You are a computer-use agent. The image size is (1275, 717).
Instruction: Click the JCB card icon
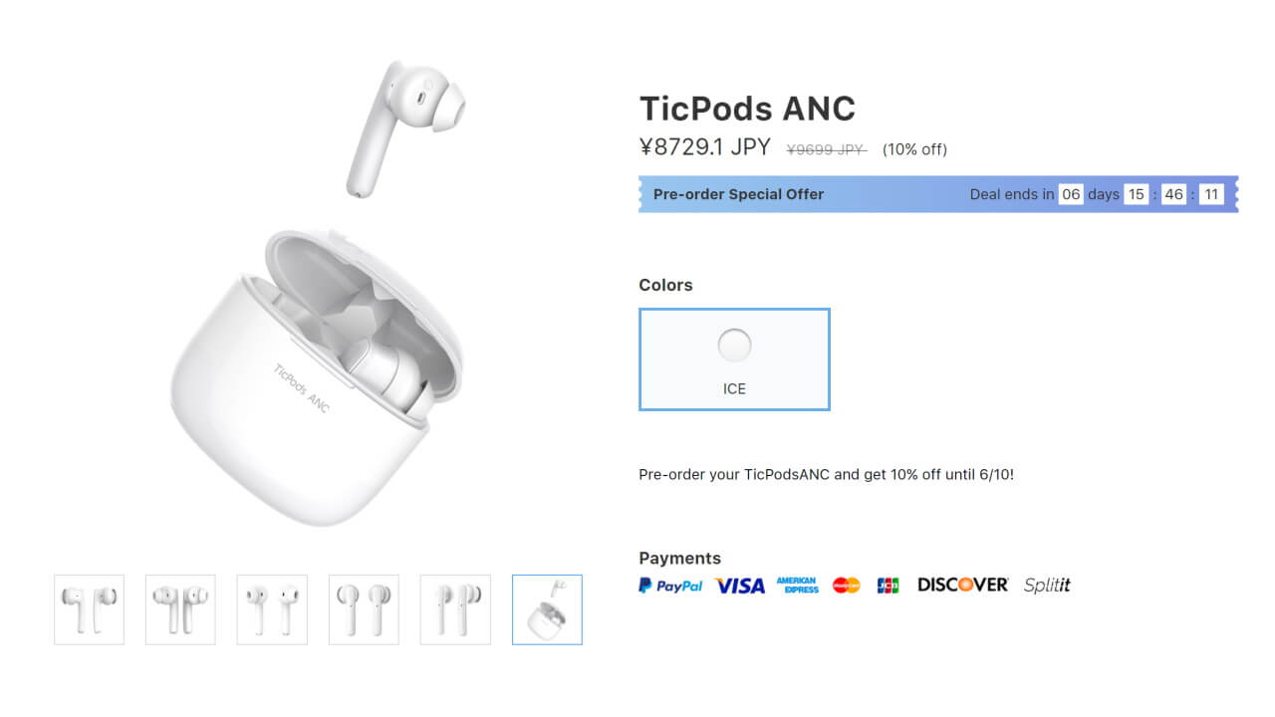(x=888, y=586)
